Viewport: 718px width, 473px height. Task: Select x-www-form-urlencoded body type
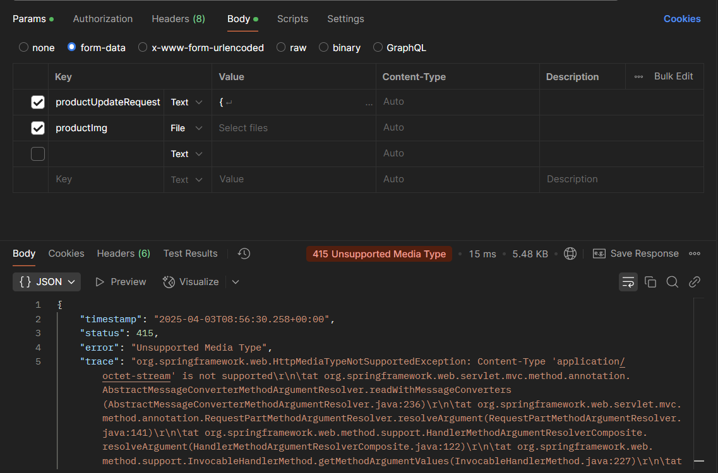143,47
